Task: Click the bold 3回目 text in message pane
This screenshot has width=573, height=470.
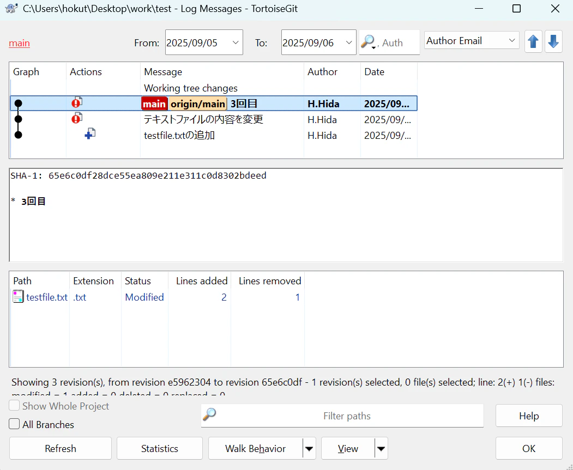Action: pos(33,202)
